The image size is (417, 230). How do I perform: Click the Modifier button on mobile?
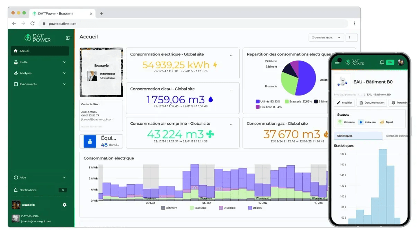click(x=344, y=103)
